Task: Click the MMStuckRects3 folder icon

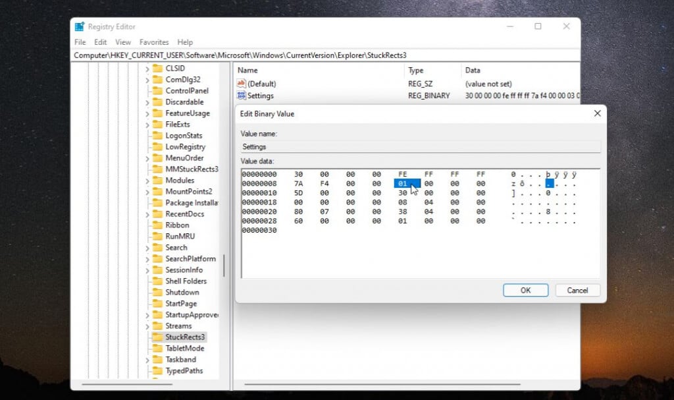Action: tap(158, 169)
